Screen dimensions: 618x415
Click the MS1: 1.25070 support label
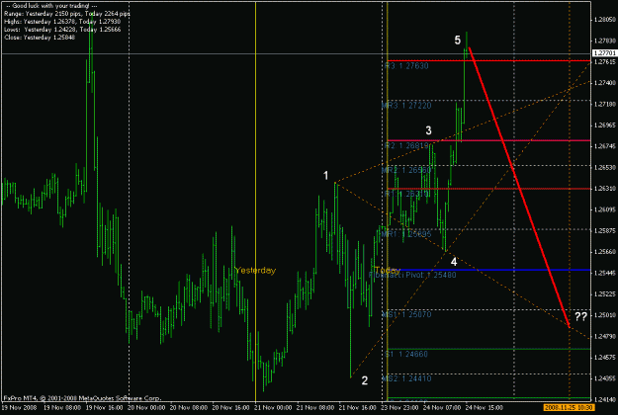click(x=406, y=314)
